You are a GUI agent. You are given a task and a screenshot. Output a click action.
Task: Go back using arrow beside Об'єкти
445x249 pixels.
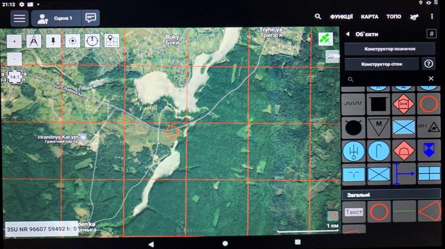click(348, 34)
